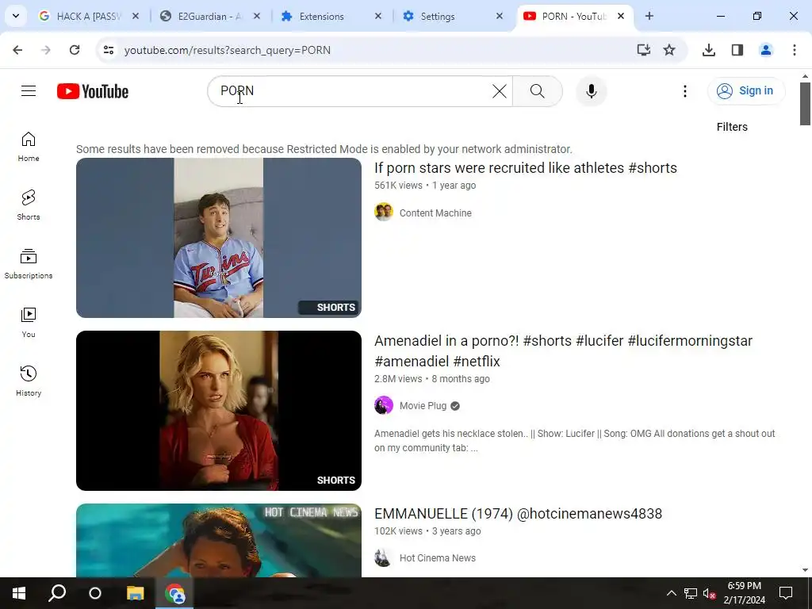Bookmark this page with the star

(669, 50)
